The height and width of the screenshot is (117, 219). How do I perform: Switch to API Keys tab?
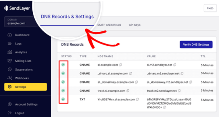pyautogui.click(x=135, y=25)
